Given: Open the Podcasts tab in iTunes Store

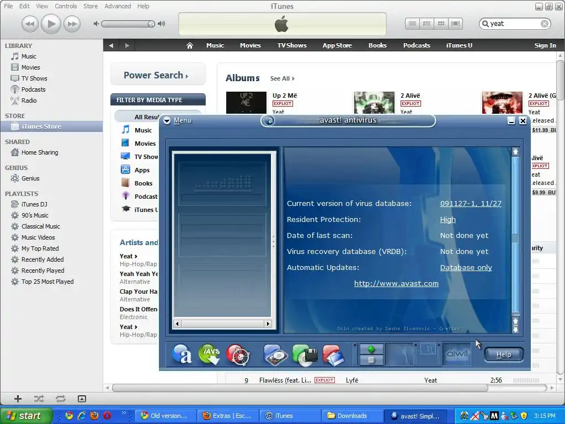Looking at the screenshot, I should 417,45.
